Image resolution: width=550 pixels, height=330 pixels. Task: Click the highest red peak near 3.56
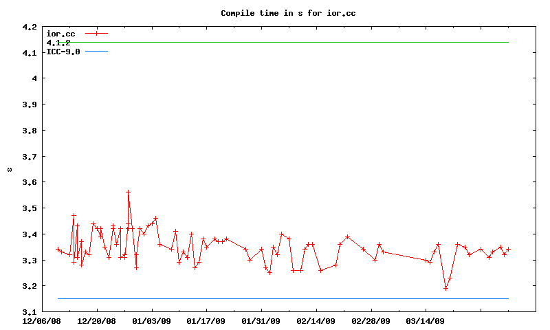(128, 192)
